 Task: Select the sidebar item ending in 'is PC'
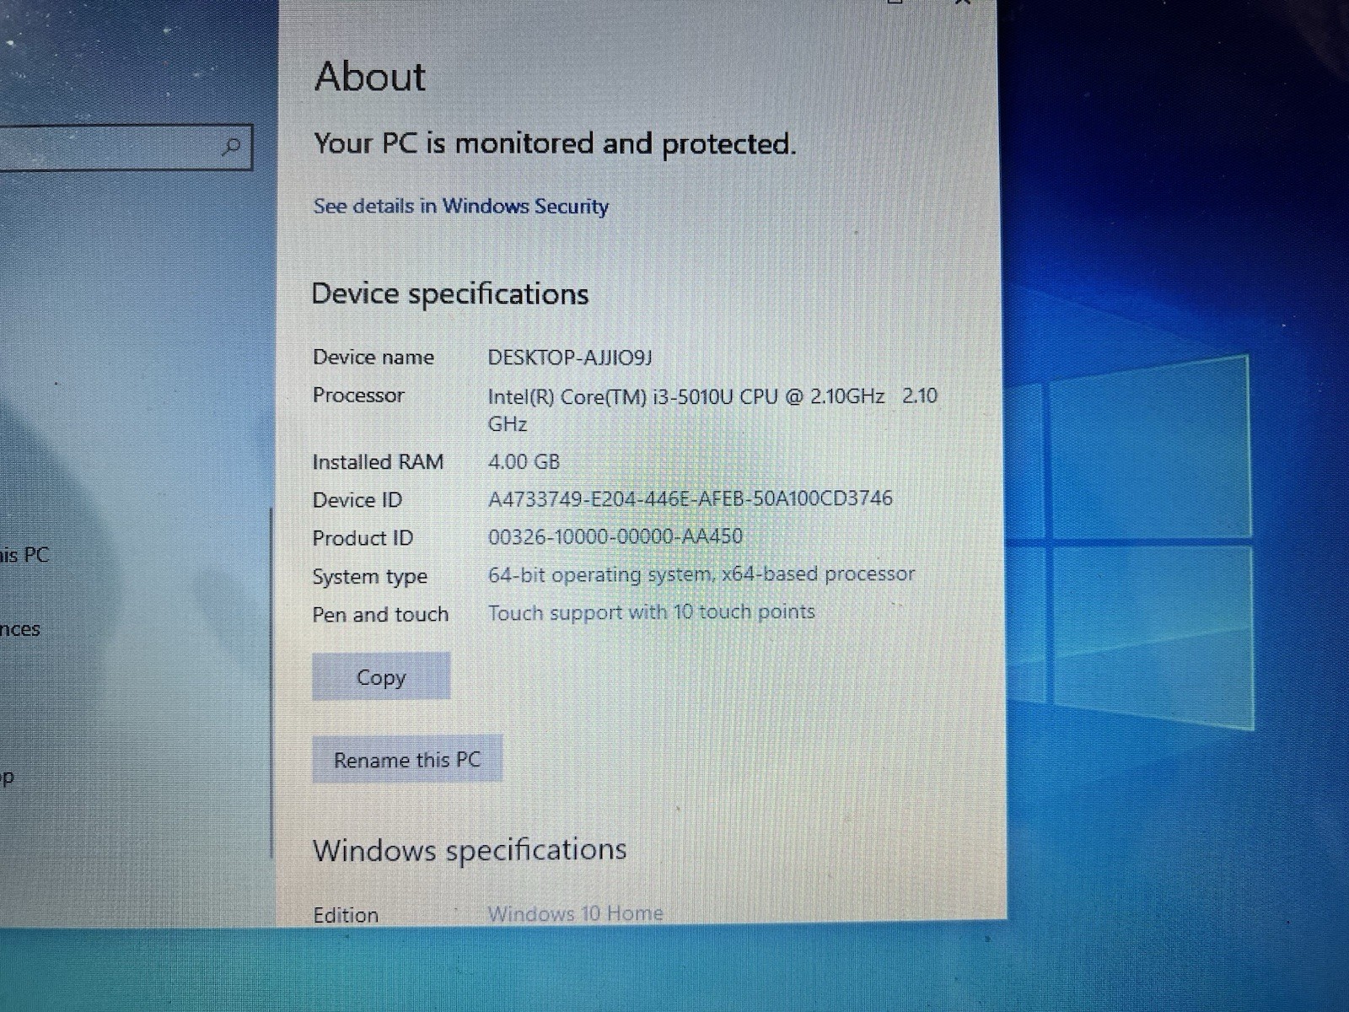24,555
